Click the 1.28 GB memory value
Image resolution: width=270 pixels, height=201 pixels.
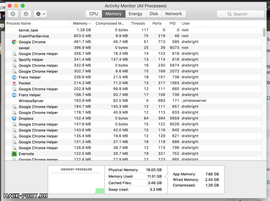84,30
